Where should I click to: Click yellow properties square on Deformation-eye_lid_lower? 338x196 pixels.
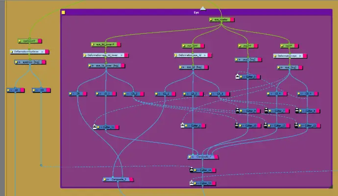(85, 55)
